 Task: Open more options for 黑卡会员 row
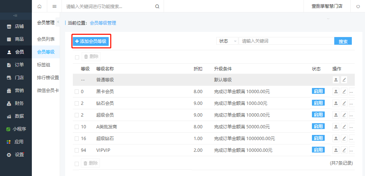[352, 92]
